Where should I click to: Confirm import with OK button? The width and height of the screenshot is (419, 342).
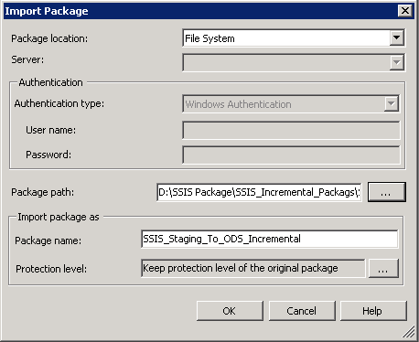(230, 311)
